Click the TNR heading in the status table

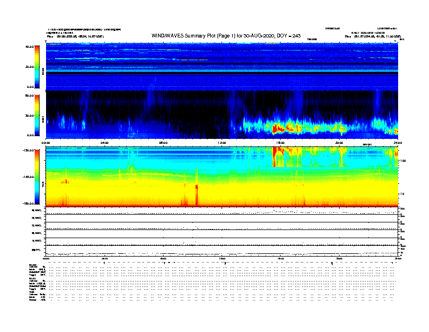[x=31, y=292]
